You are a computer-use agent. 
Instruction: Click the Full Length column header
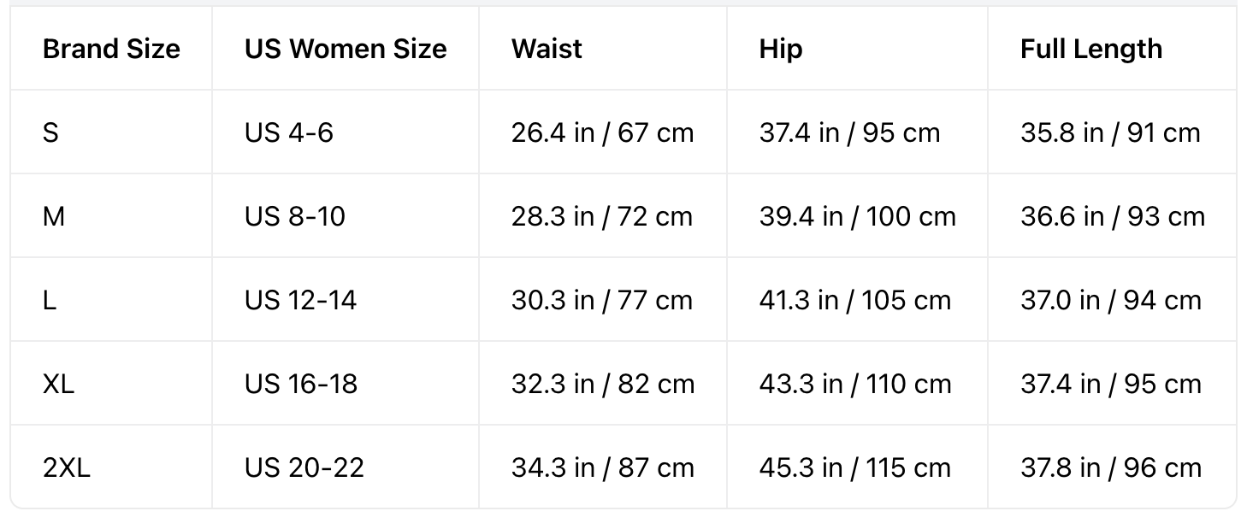[1091, 49]
